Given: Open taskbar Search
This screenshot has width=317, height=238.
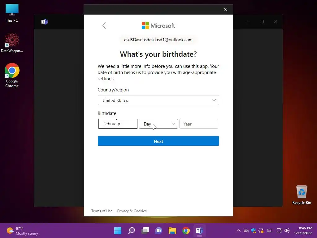Looking at the screenshot, I should (131, 231).
